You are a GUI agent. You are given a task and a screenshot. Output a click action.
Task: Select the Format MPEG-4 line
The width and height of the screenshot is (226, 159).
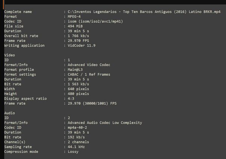[42, 17]
